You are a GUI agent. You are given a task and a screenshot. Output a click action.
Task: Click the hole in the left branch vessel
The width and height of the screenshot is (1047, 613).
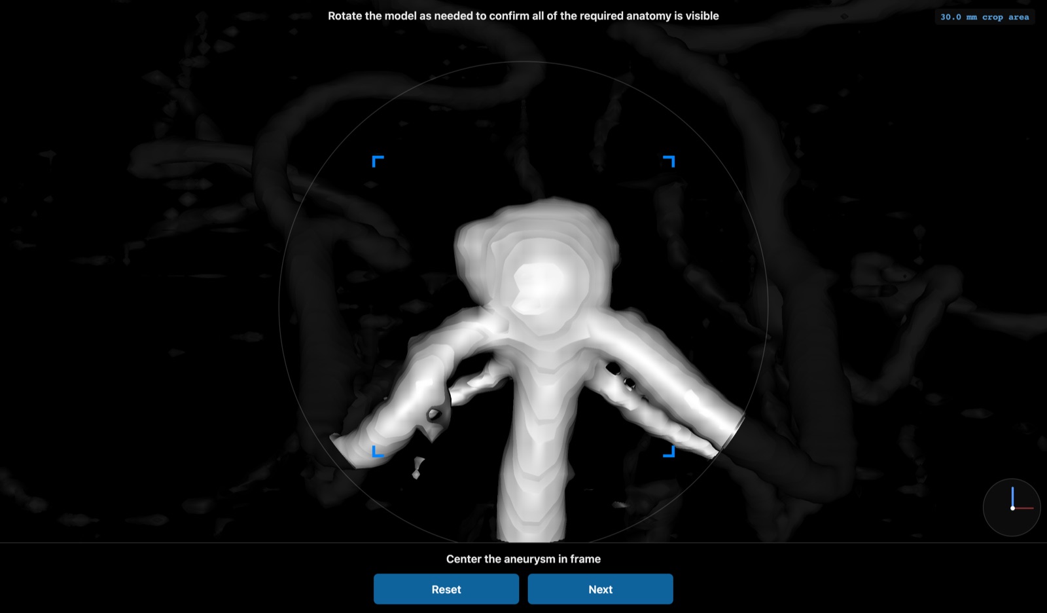click(x=434, y=414)
